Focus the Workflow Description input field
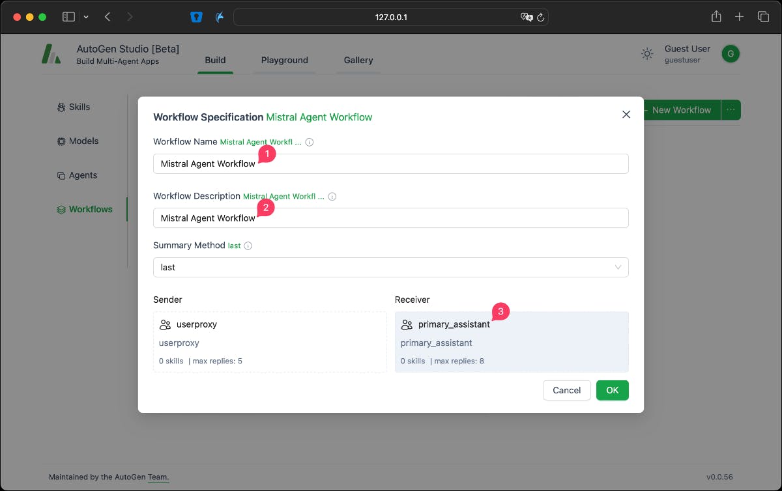782x491 pixels. click(x=391, y=218)
